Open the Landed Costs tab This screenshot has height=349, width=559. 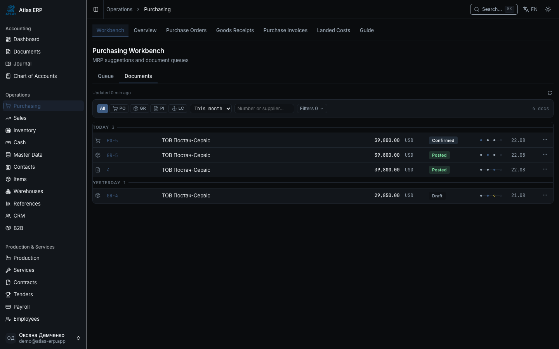click(x=333, y=30)
